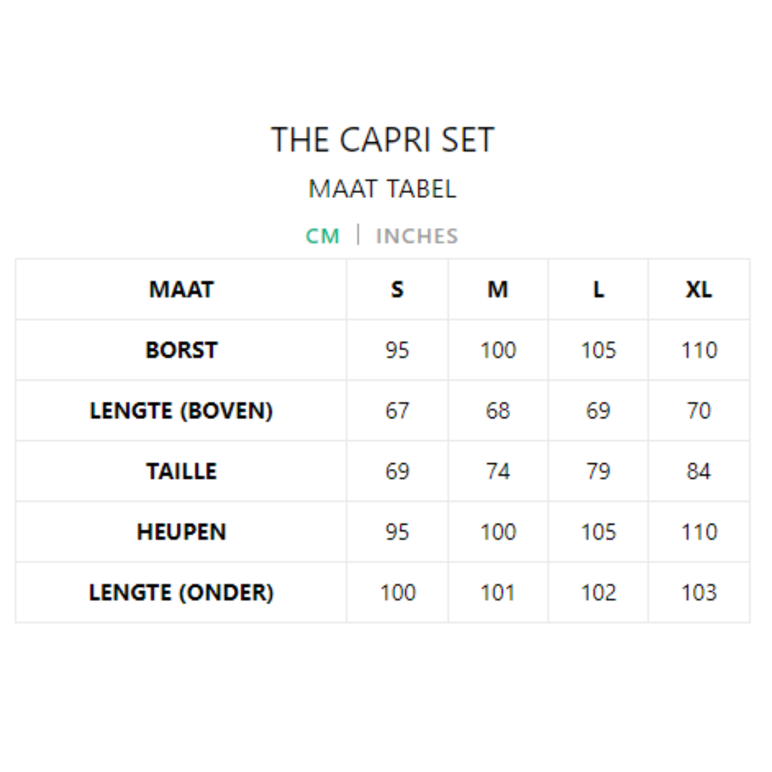Select the M size column header

pyautogui.click(x=498, y=289)
